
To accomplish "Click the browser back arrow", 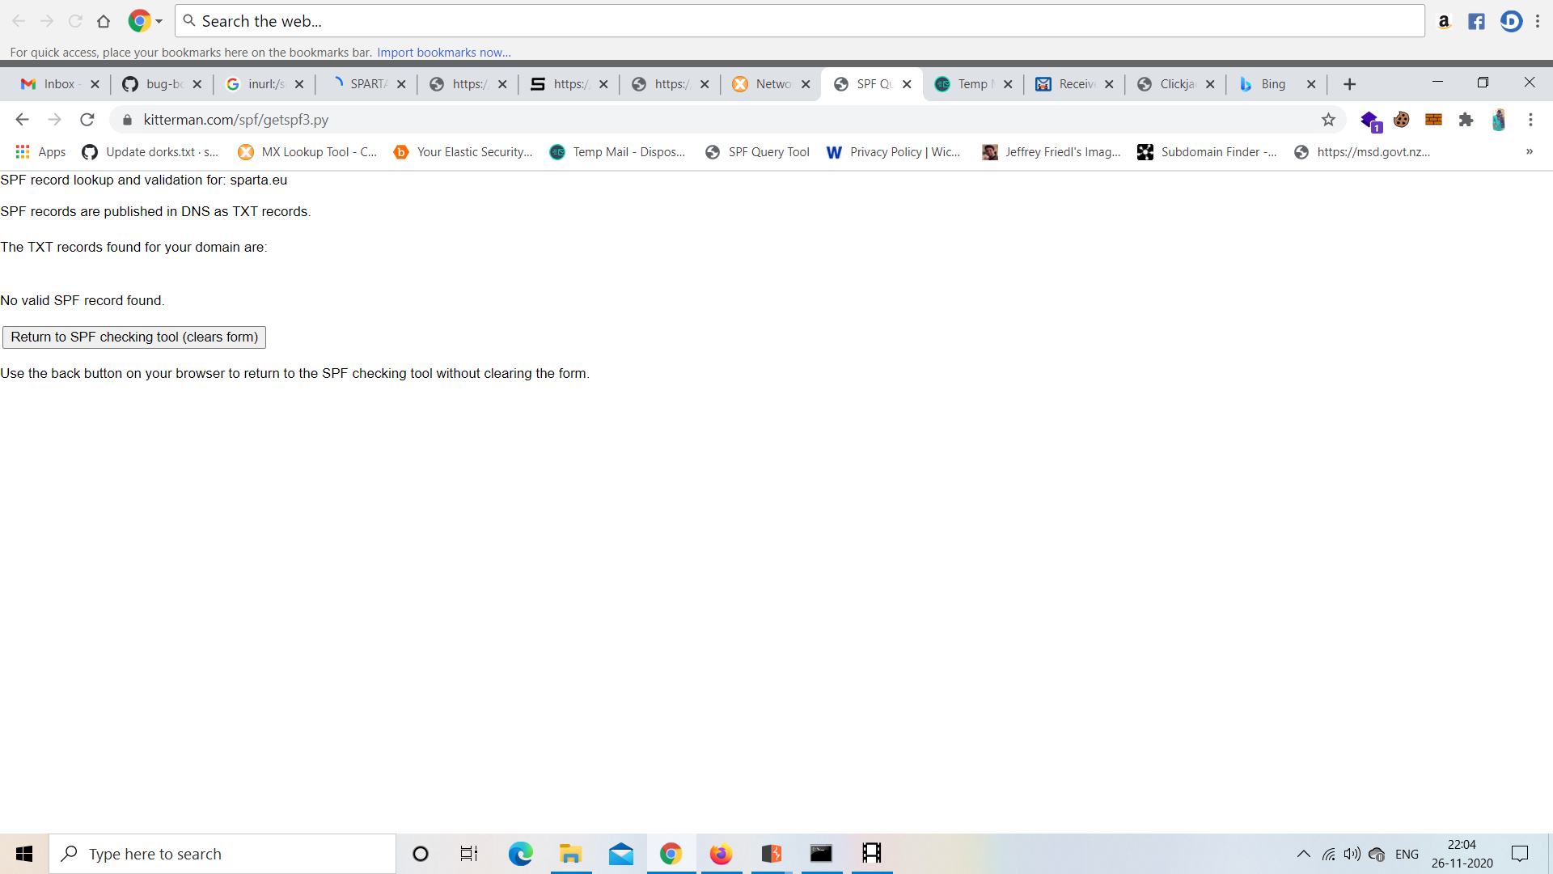I will tap(22, 120).
